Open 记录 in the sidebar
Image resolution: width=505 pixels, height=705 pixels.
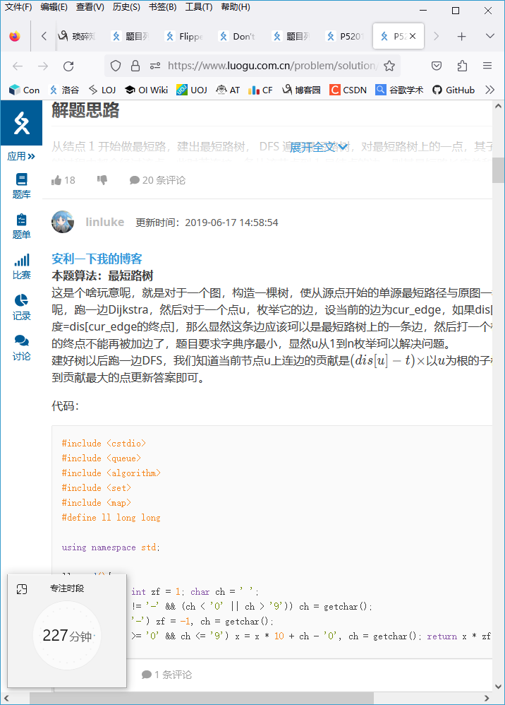(21, 307)
